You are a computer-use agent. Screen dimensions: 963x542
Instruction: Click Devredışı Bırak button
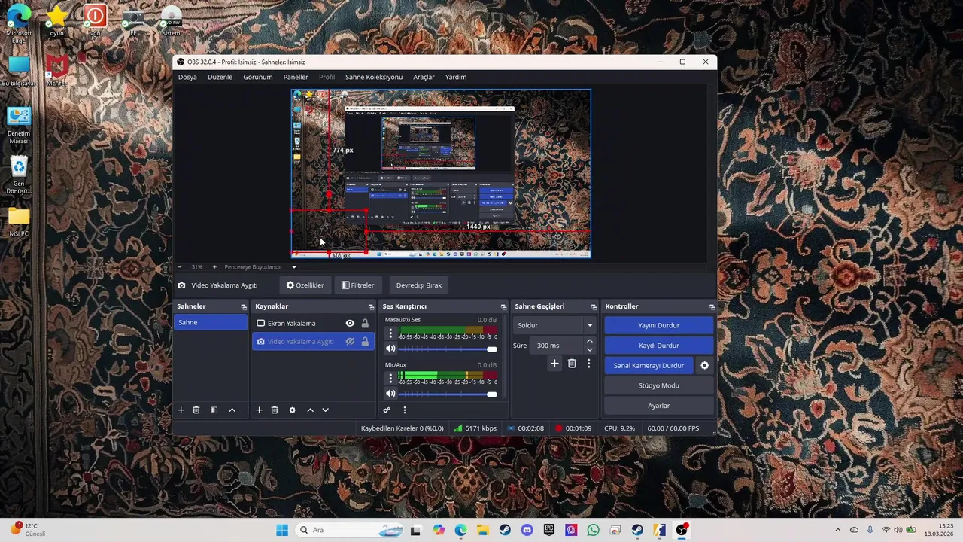[419, 285]
